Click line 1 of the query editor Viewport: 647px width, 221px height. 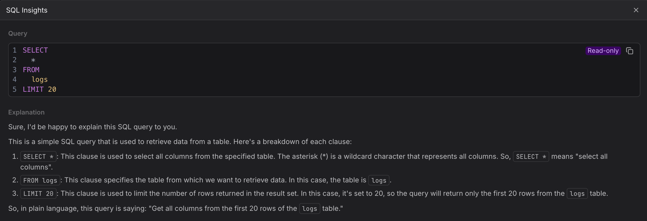[35, 50]
